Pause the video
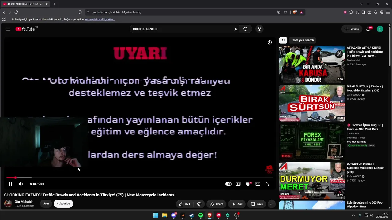392x220 pixels. [10, 184]
